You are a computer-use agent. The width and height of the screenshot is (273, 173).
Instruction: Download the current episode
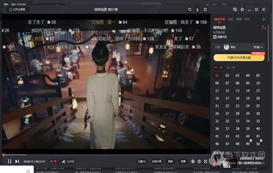[x=197, y=10]
